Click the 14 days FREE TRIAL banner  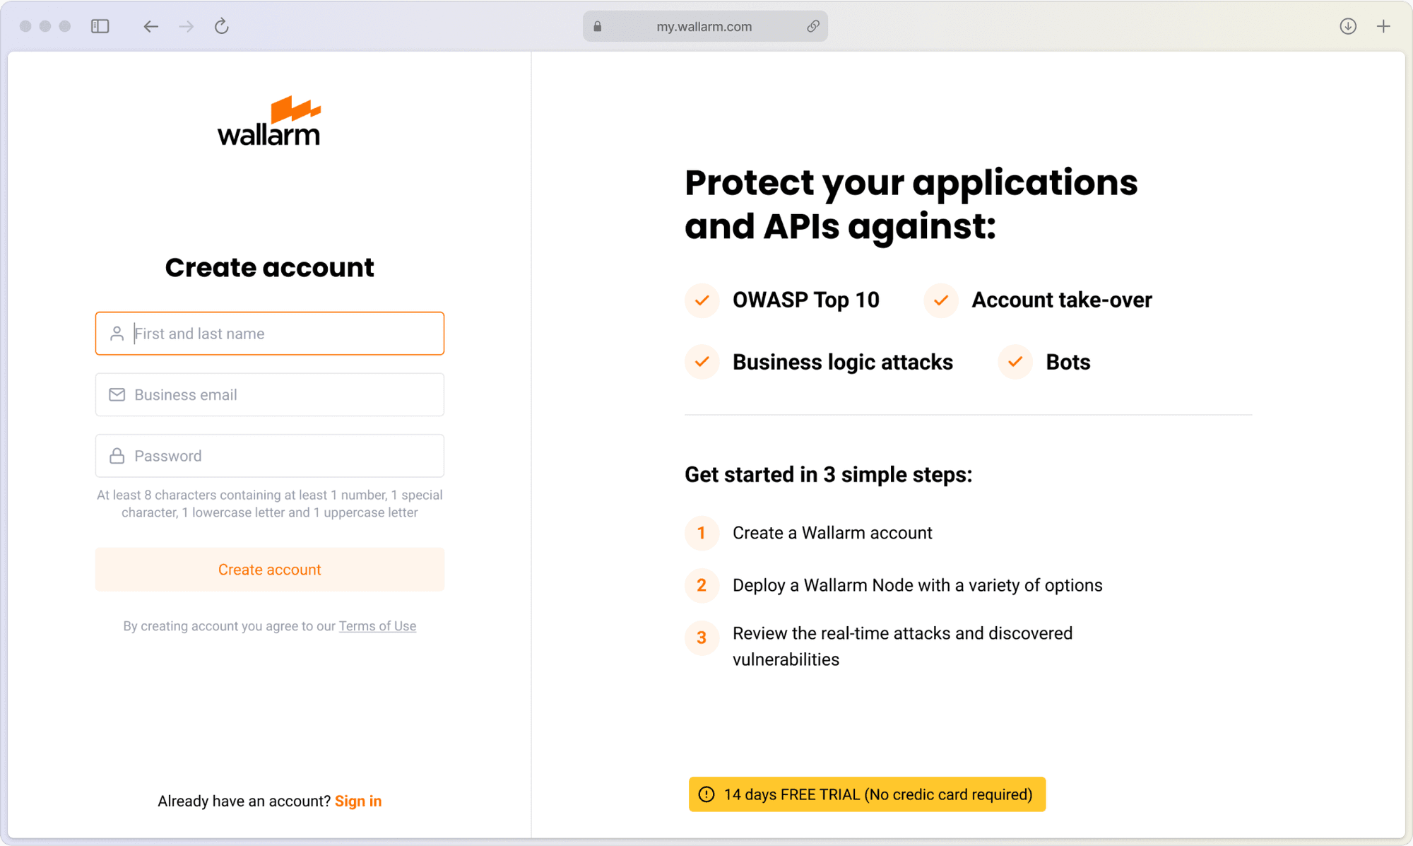pyautogui.click(x=877, y=794)
